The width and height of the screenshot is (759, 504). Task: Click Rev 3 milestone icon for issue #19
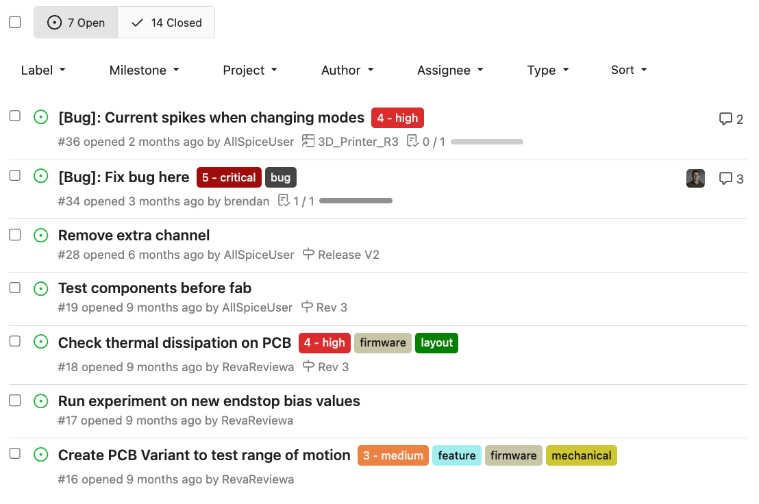pyautogui.click(x=307, y=307)
